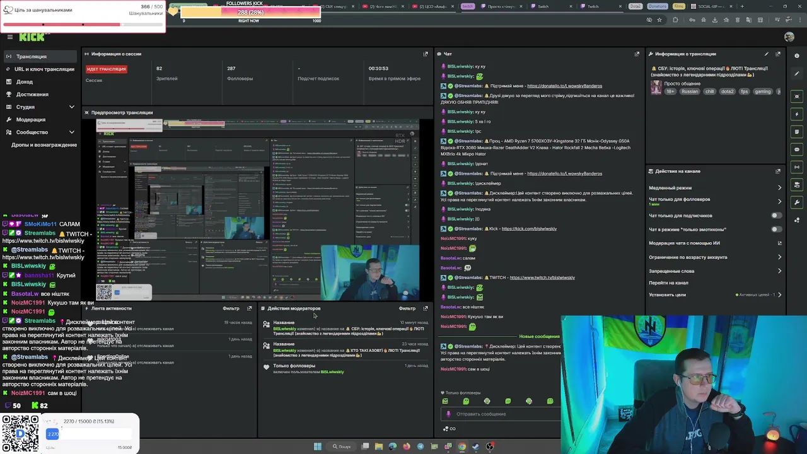
Task: Click FOLLOWERS KICK 288 progress bar
Action: tap(250, 13)
